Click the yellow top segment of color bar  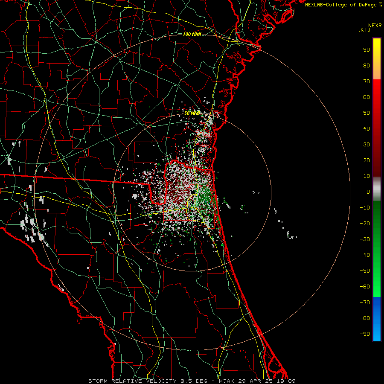coord(377,59)
